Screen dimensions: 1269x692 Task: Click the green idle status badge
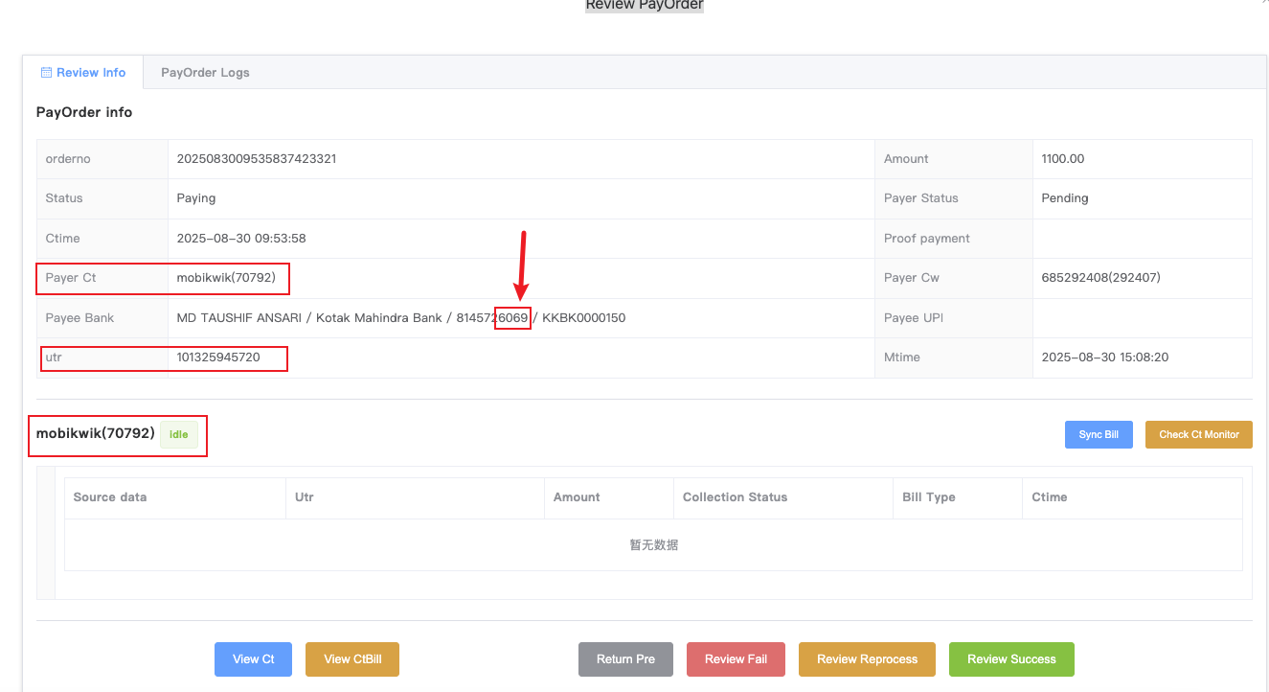pos(178,435)
